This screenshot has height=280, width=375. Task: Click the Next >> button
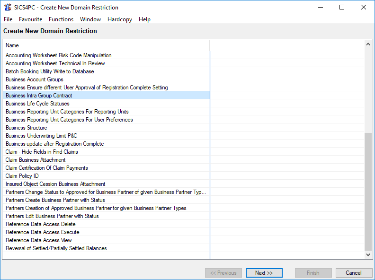pyautogui.click(x=264, y=273)
